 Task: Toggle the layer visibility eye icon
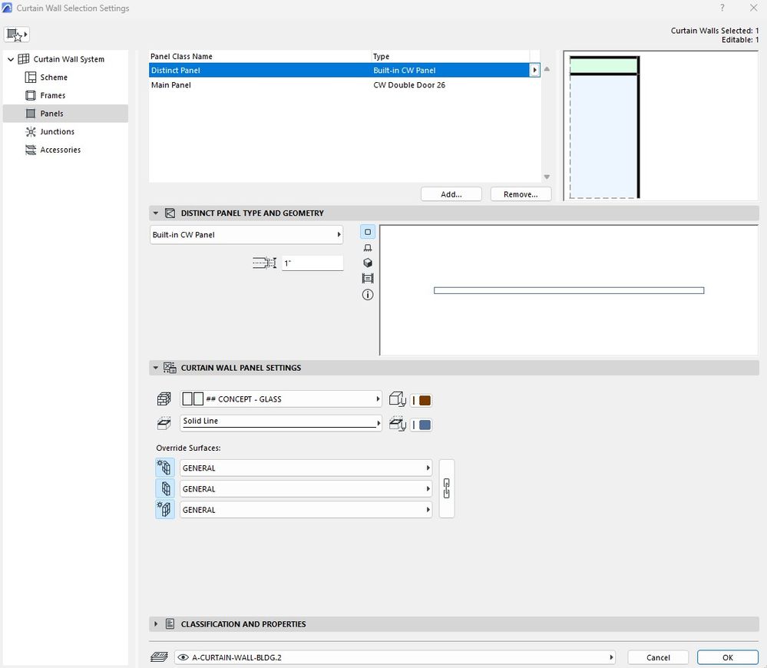(183, 658)
